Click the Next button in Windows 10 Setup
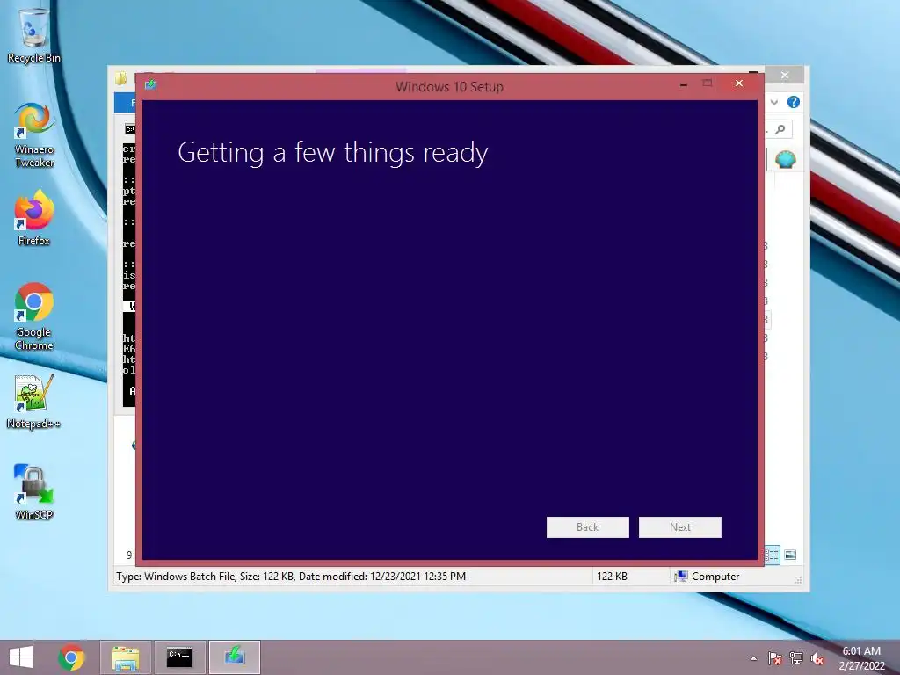 [679, 527]
